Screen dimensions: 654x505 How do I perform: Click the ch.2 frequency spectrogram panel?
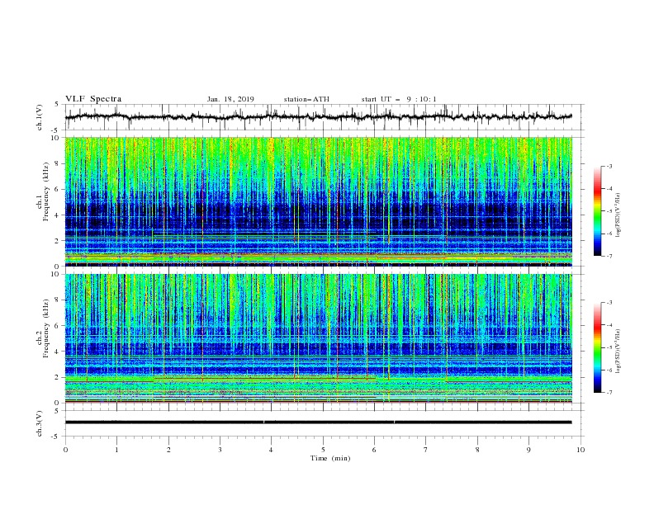319,338
